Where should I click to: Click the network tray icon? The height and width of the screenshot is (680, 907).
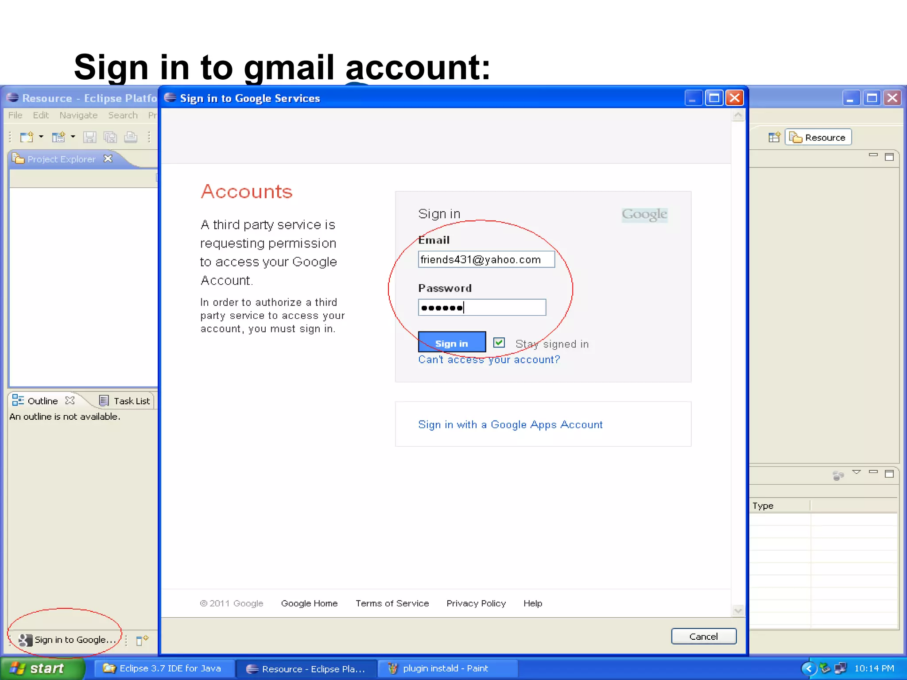[840, 668]
